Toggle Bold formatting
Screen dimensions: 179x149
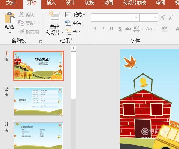tap(95, 29)
